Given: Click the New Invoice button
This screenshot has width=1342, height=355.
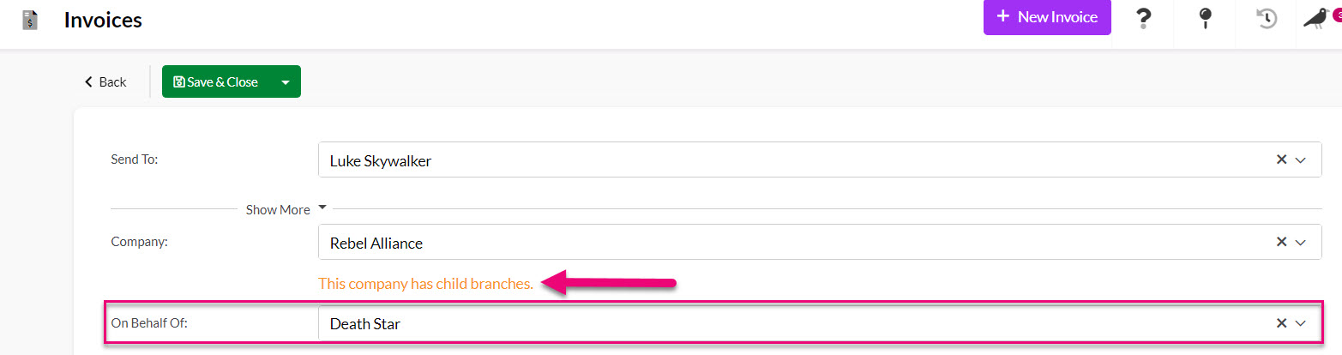Looking at the screenshot, I should [x=1047, y=17].
